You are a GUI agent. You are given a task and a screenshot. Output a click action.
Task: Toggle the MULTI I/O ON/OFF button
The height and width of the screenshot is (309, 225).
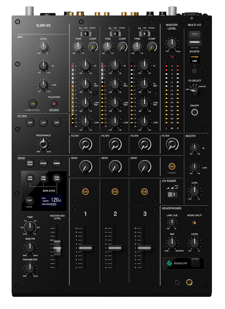pyautogui.click(x=195, y=112)
